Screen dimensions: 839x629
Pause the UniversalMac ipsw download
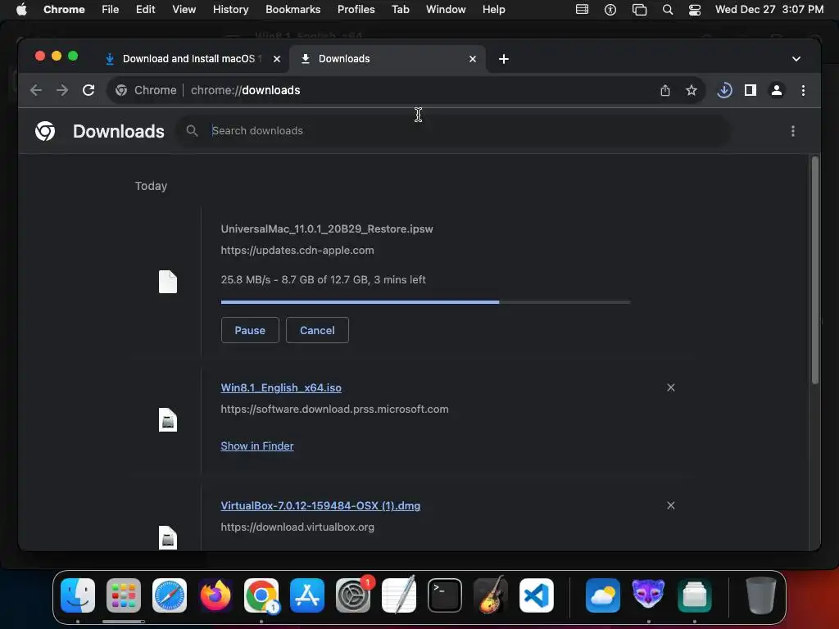click(x=250, y=330)
